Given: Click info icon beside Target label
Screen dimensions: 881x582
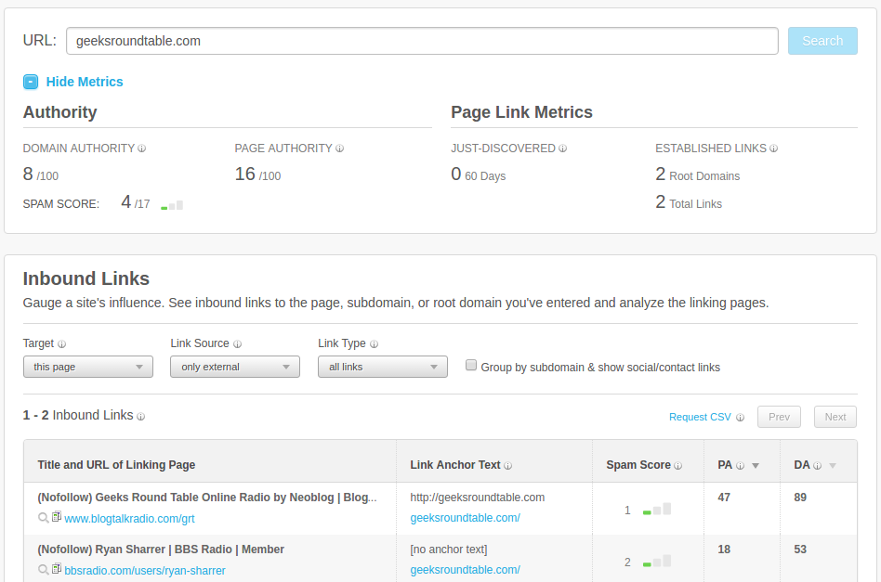Looking at the screenshot, I should pyautogui.click(x=62, y=344).
